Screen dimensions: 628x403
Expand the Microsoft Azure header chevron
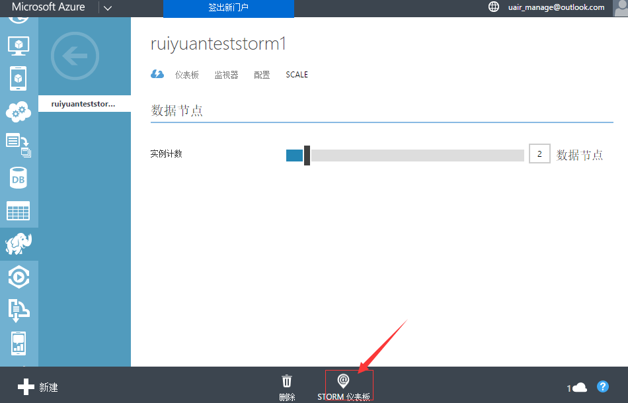(x=108, y=8)
